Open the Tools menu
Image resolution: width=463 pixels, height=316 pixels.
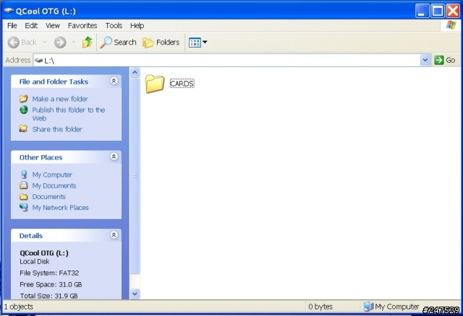114,26
